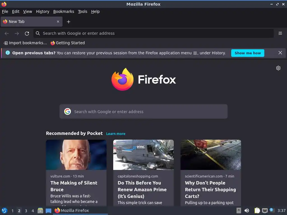The height and width of the screenshot is (215, 287).
Task: Open a new tab with plus button
Action: point(68,22)
